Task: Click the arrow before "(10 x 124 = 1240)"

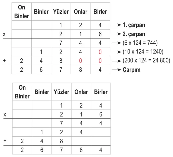Action: coord(116,52)
